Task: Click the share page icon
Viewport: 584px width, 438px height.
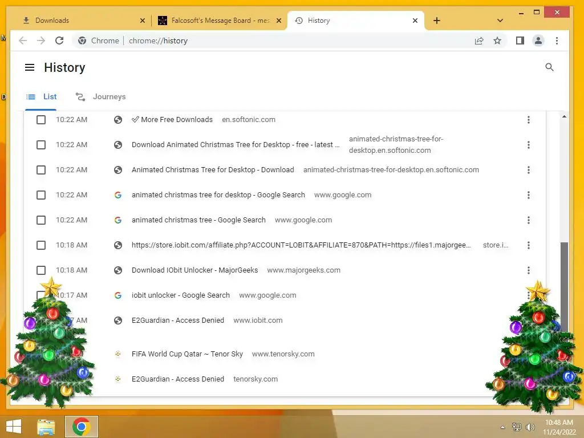Action: point(479,40)
